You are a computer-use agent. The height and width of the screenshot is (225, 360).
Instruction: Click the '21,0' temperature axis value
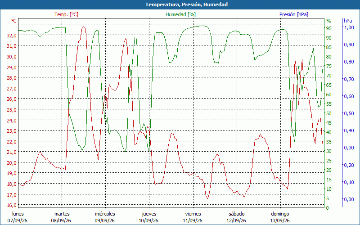(12, 152)
